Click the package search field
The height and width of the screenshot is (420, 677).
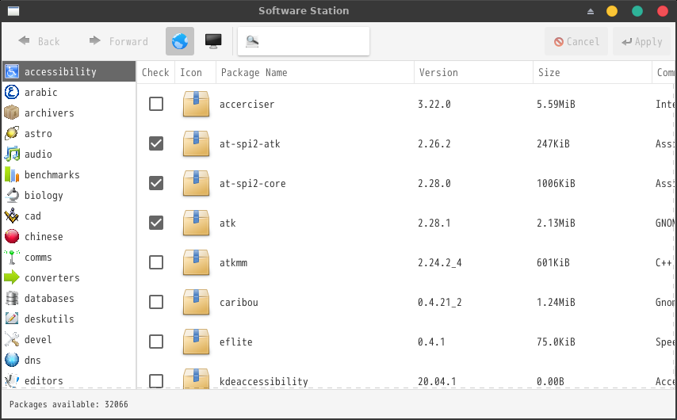pos(304,41)
